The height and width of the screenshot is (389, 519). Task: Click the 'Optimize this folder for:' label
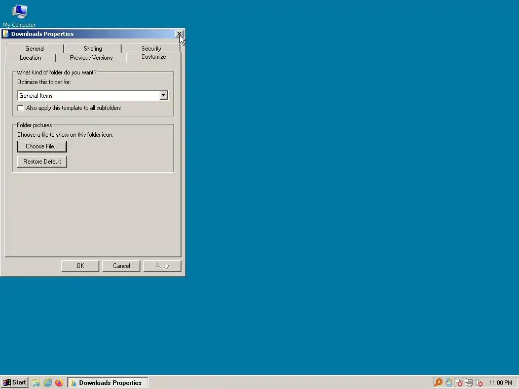pyautogui.click(x=44, y=82)
